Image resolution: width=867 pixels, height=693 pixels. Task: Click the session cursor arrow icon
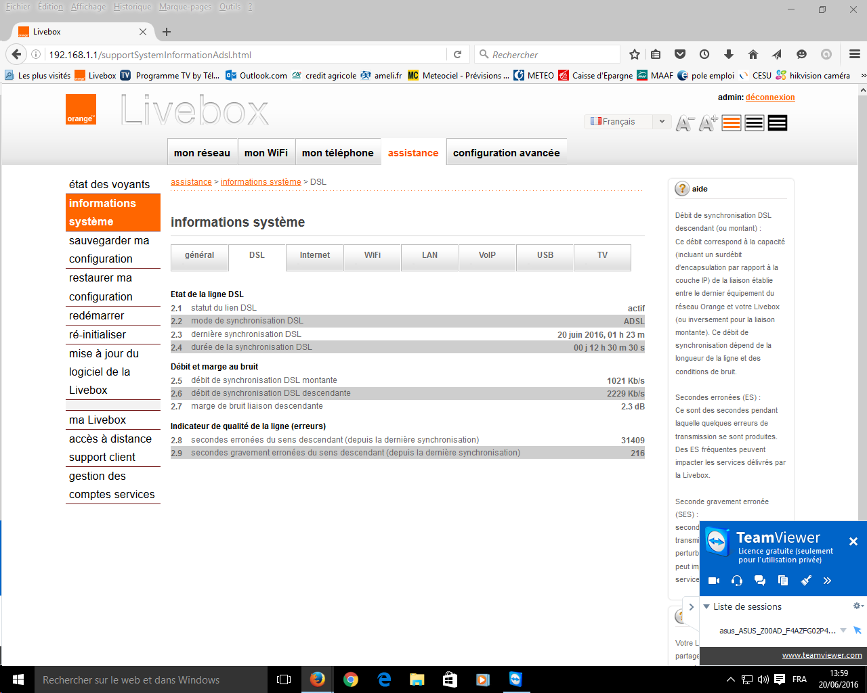[x=858, y=630]
